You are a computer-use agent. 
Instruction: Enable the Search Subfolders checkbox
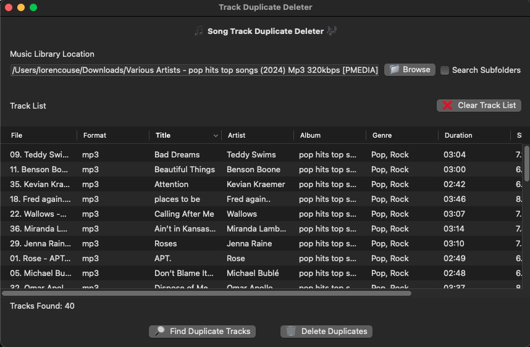point(445,70)
